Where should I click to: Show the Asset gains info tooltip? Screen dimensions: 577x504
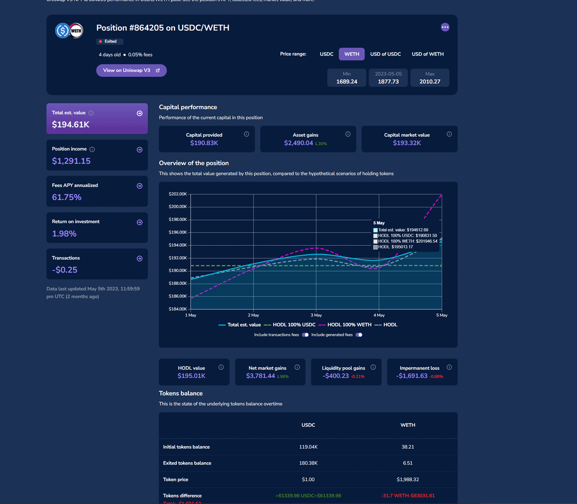pyautogui.click(x=348, y=134)
